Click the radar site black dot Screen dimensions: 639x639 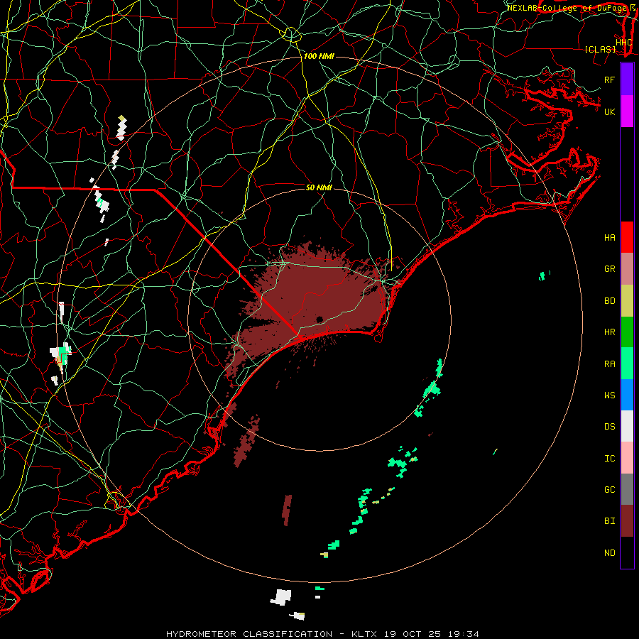coord(319,319)
